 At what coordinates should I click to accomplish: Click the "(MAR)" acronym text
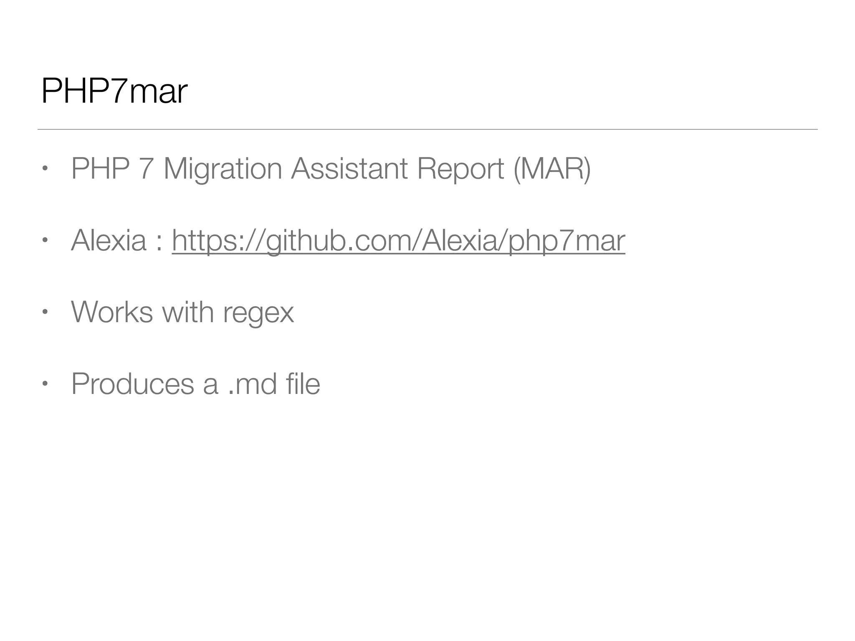552,169
